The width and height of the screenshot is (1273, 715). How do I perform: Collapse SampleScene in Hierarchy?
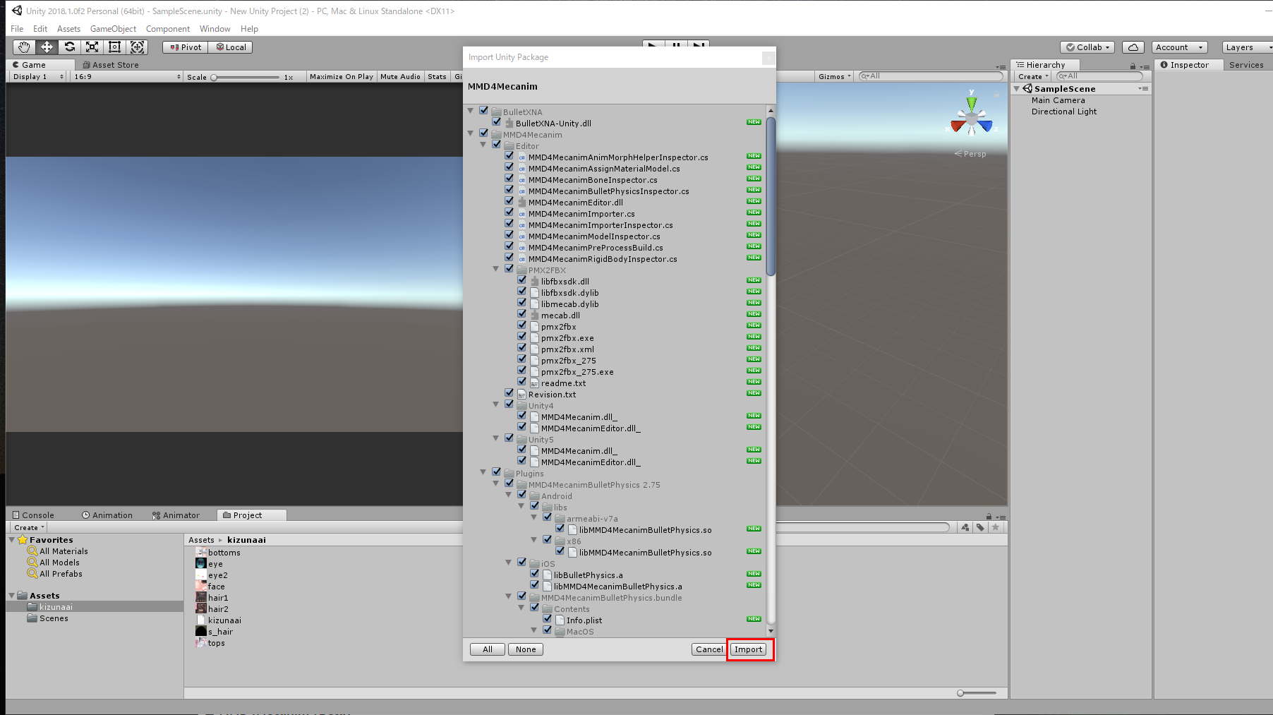click(1017, 89)
